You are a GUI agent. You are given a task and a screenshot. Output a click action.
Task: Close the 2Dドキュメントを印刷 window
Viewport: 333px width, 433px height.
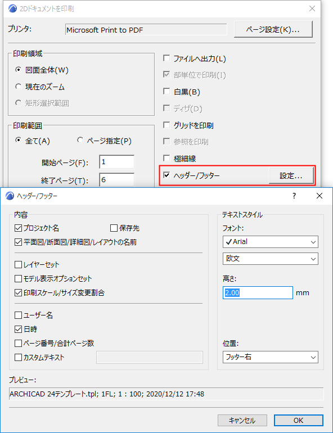click(312, 8)
